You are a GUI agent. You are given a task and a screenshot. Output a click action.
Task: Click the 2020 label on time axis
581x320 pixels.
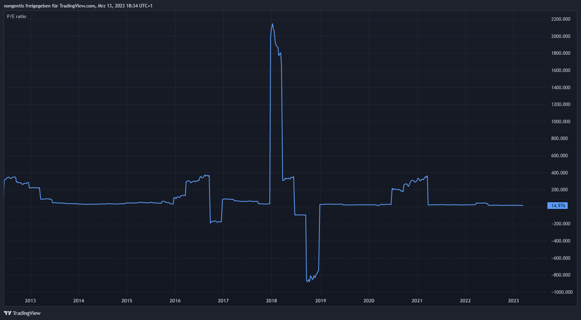(369, 301)
